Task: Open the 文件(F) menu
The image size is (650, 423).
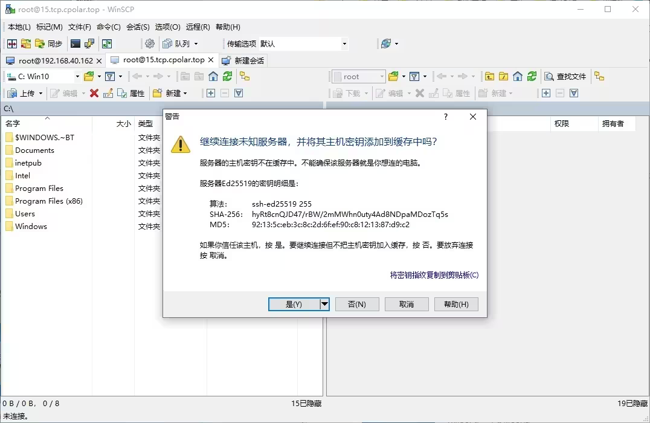Action: click(x=80, y=27)
